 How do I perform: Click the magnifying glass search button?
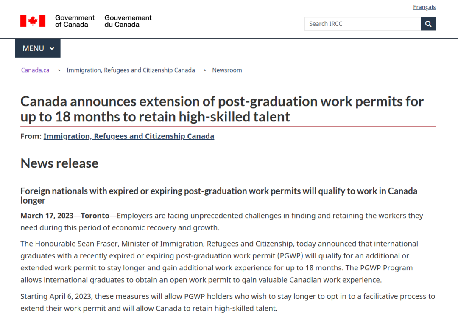428,24
